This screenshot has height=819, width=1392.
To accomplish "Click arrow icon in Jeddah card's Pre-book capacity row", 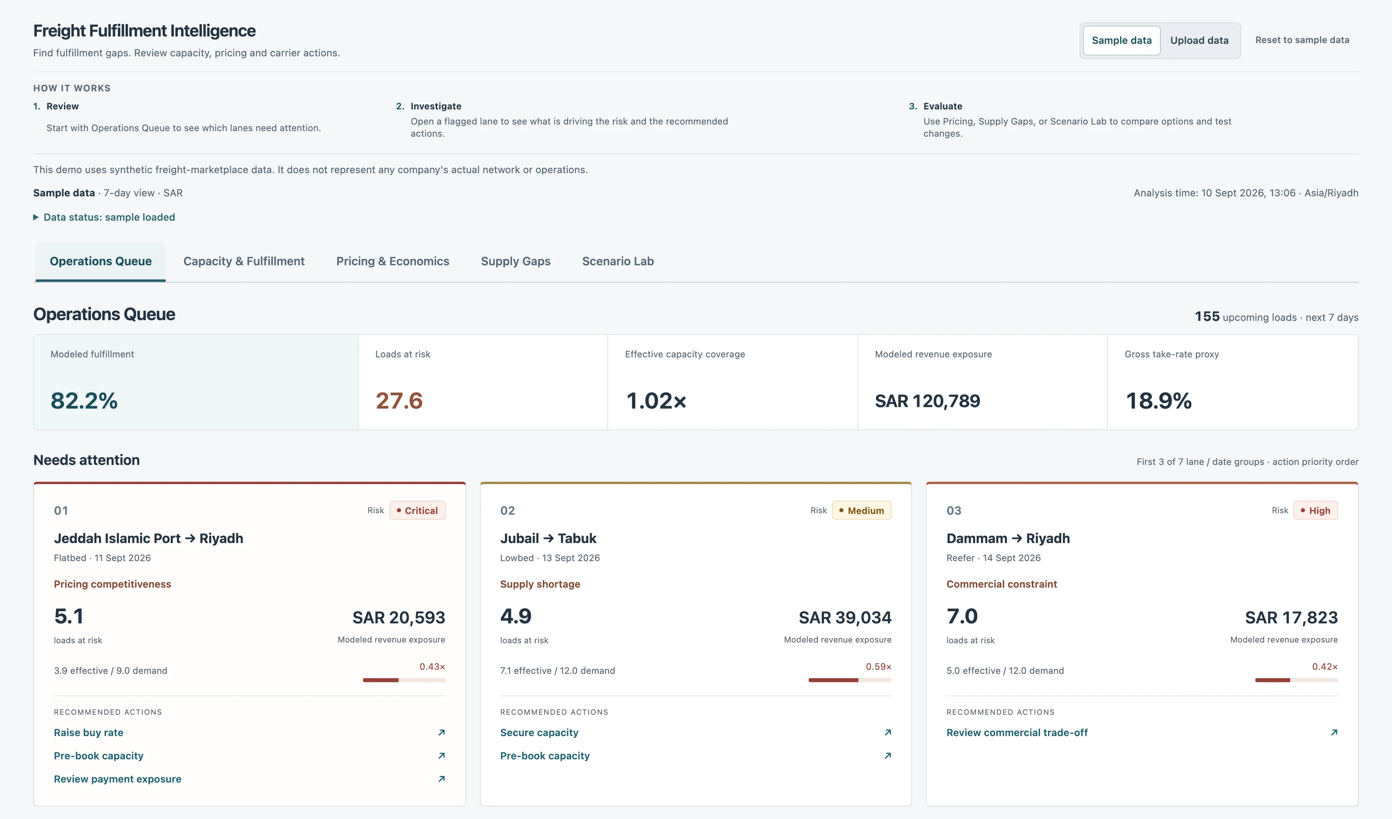I will pyautogui.click(x=441, y=755).
